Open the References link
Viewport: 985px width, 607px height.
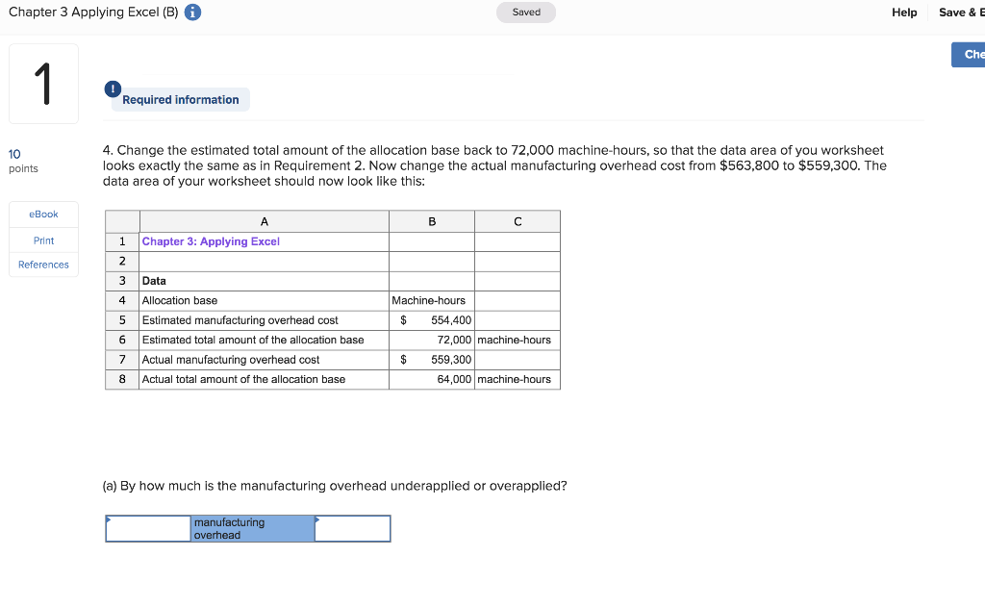click(x=43, y=265)
